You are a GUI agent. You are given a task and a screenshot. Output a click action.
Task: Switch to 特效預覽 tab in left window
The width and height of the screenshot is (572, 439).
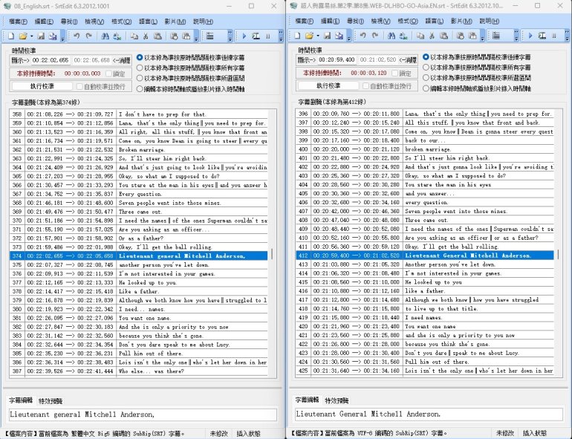tap(51, 400)
